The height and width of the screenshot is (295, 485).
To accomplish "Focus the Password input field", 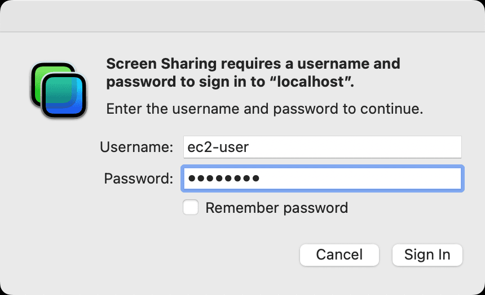I will 323,178.
